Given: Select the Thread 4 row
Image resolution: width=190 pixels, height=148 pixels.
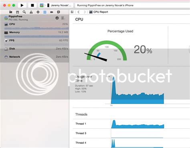Looking at the screenshot, I should click(x=131, y=143).
